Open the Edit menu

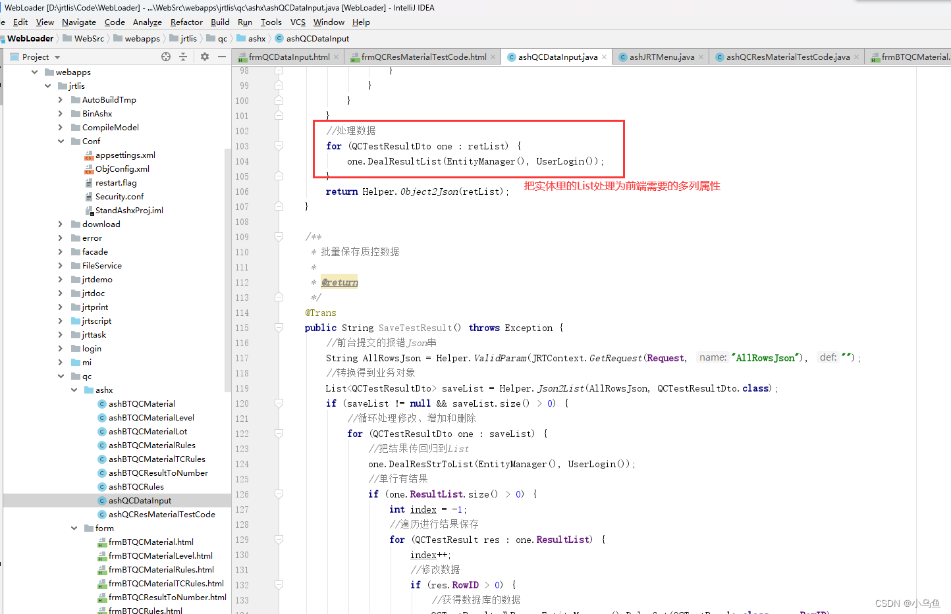point(20,22)
